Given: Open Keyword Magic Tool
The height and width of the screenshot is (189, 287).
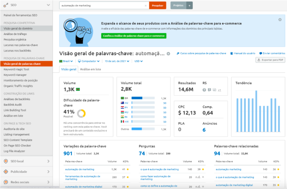Looking at the screenshot, I should [x=16, y=69].
